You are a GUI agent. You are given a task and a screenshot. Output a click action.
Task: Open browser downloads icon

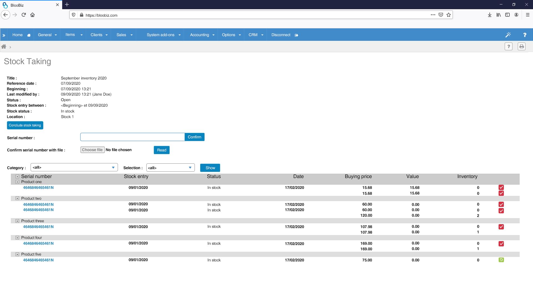(490, 15)
